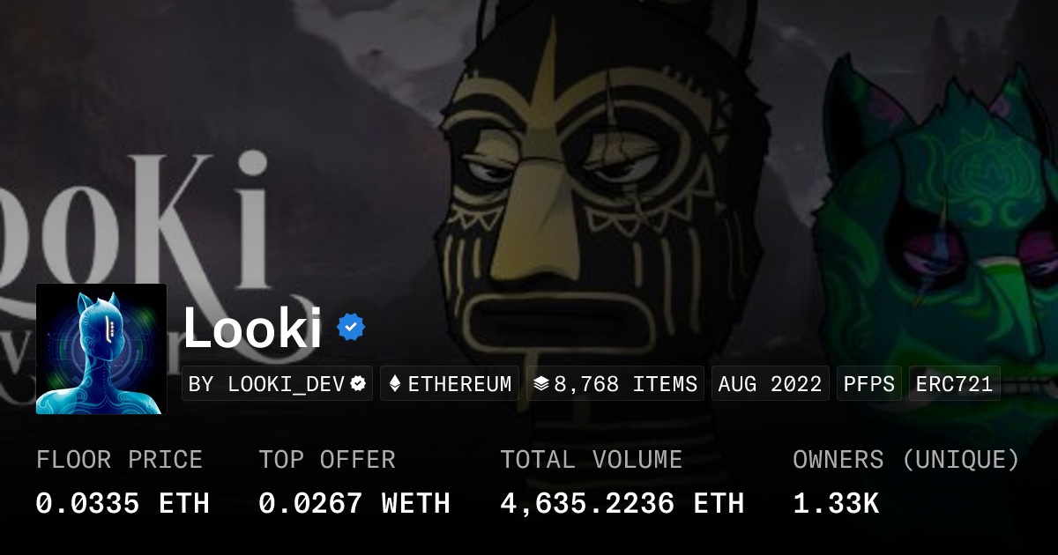The width and height of the screenshot is (1058, 555).
Task: Open the LOOKI_DEV creator profile link
Action: tap(278, 384)
